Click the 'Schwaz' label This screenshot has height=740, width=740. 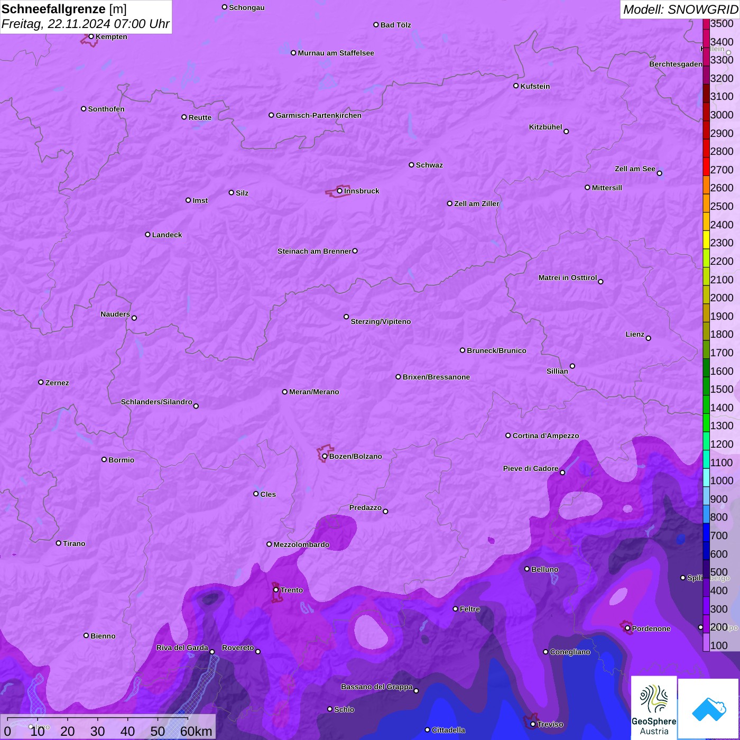point(429,165)
